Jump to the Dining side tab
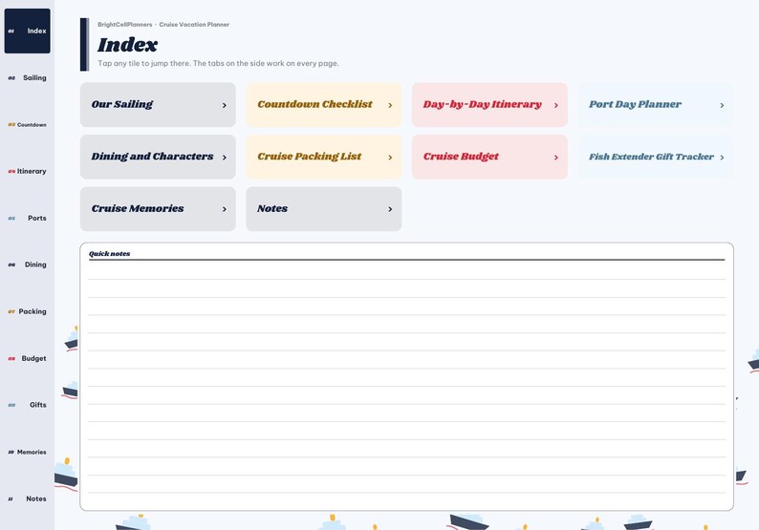Screen dimensions: 759x530 click(x=27, y=265)
